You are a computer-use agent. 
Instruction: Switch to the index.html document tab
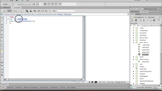pos(6,8)
